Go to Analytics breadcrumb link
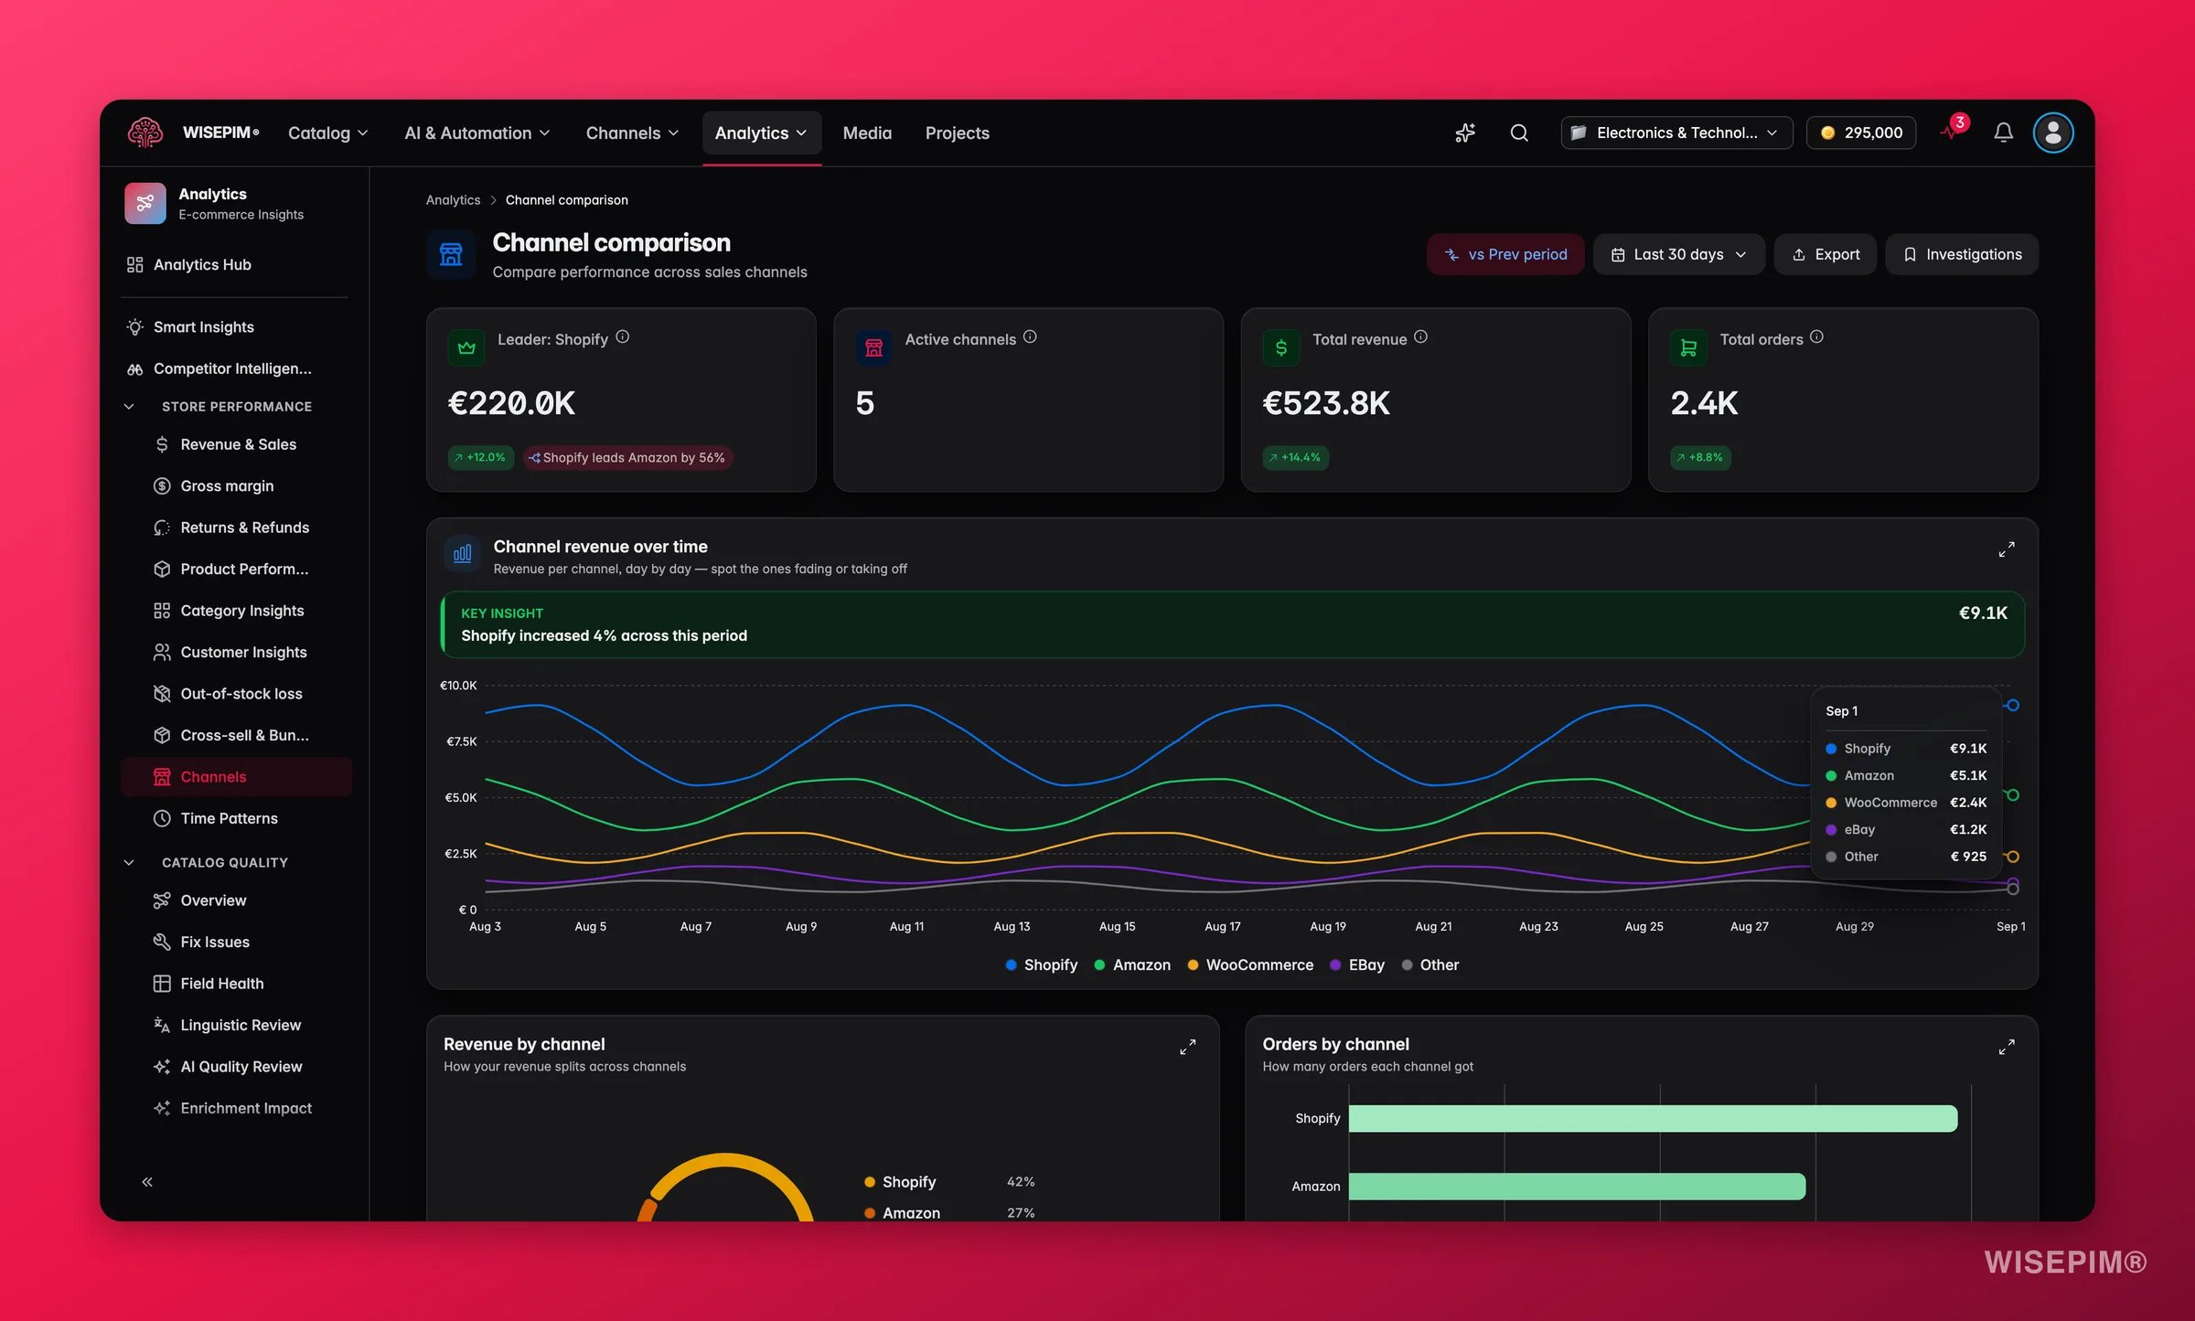 tap(453, 199)
